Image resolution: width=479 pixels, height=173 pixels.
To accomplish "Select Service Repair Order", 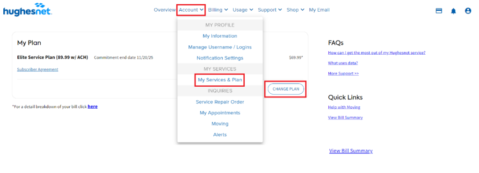I will tap(220, 102).
